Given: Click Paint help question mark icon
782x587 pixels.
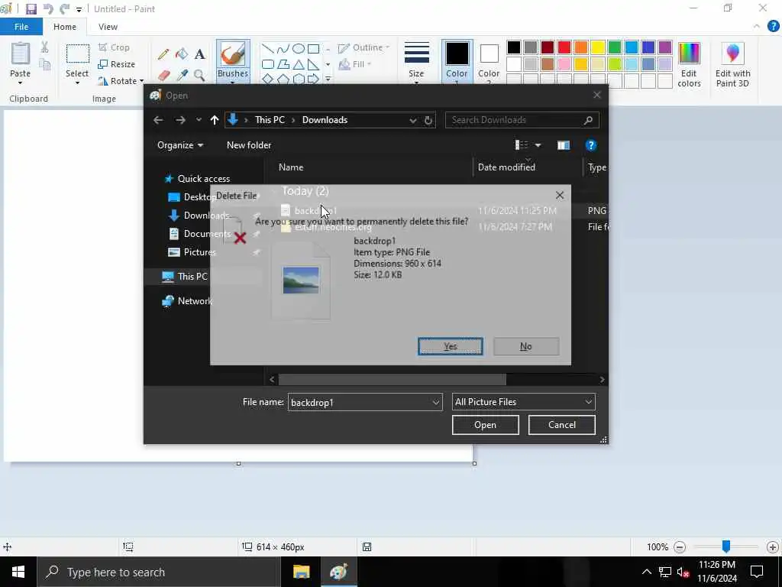Looking at the screenshot, I should (773, 27).
